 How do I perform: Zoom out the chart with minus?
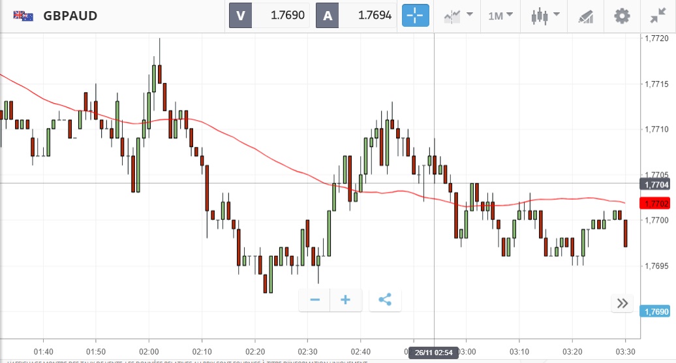click(x=315, y=300)
